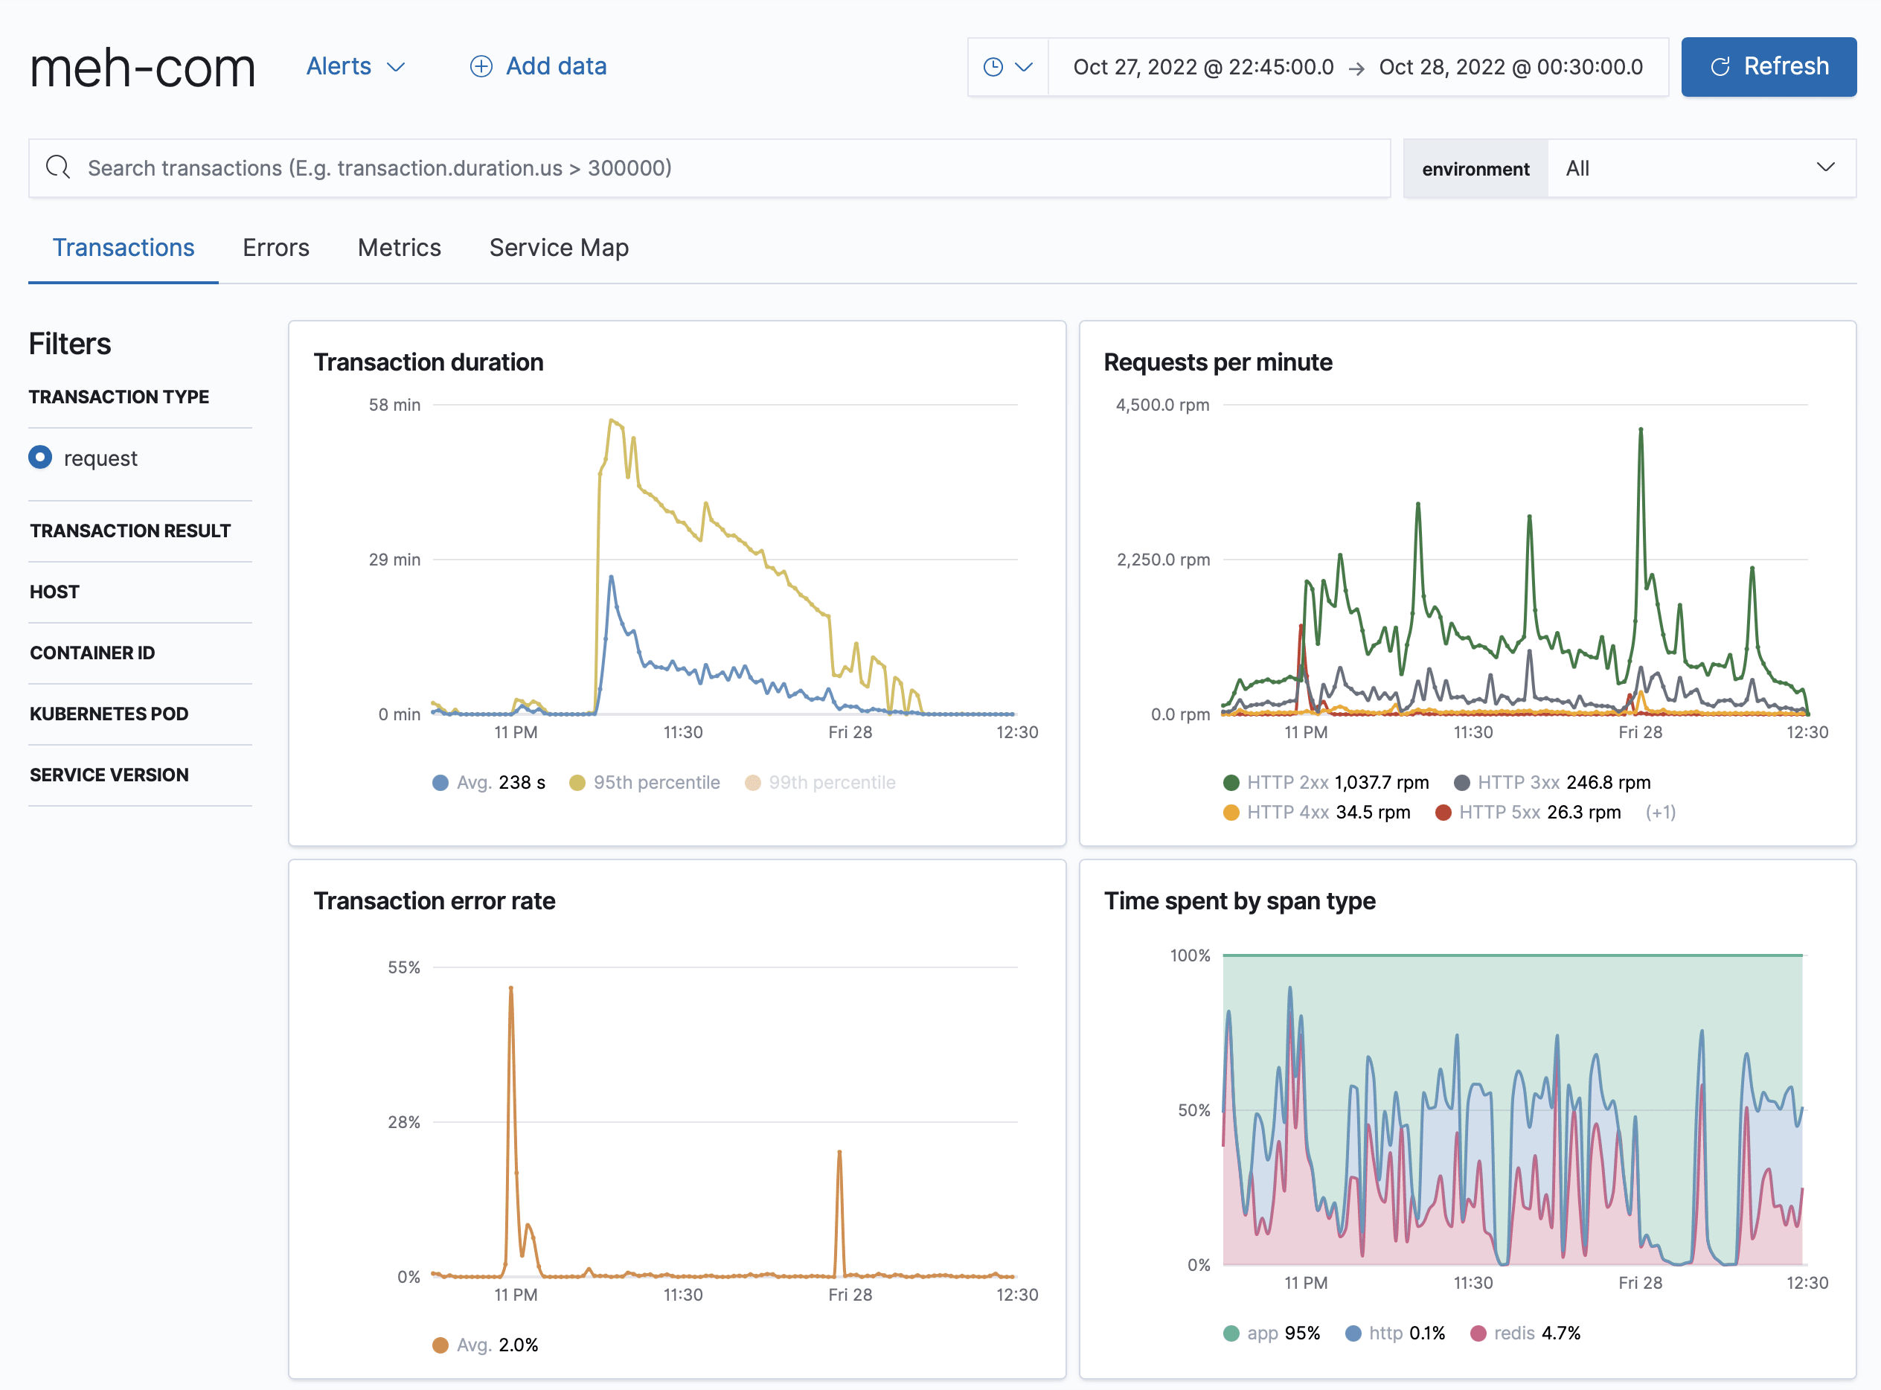1881x1390 pixels.
Task: Toggle HTTP 5xx red legend dot
Action: point(1443,813)
